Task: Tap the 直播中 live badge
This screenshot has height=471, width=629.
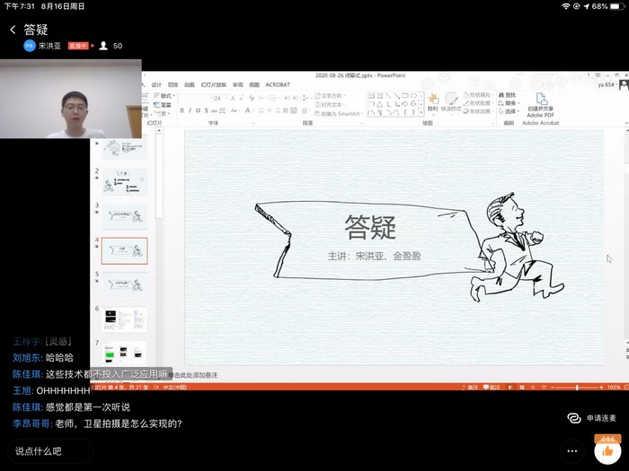Action: coord(78,46)
